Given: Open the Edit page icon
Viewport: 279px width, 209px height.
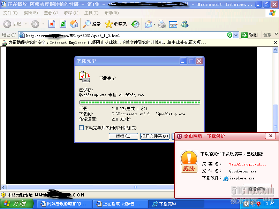Looking at the screenshot, I should click(173, 24).
